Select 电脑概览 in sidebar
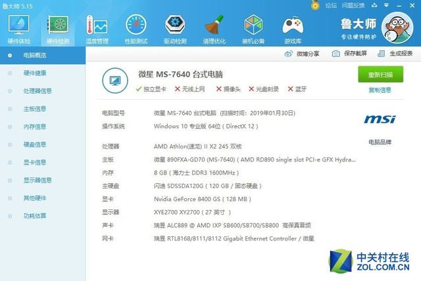This screenshot has width=421, height=281. coord(43,55)
